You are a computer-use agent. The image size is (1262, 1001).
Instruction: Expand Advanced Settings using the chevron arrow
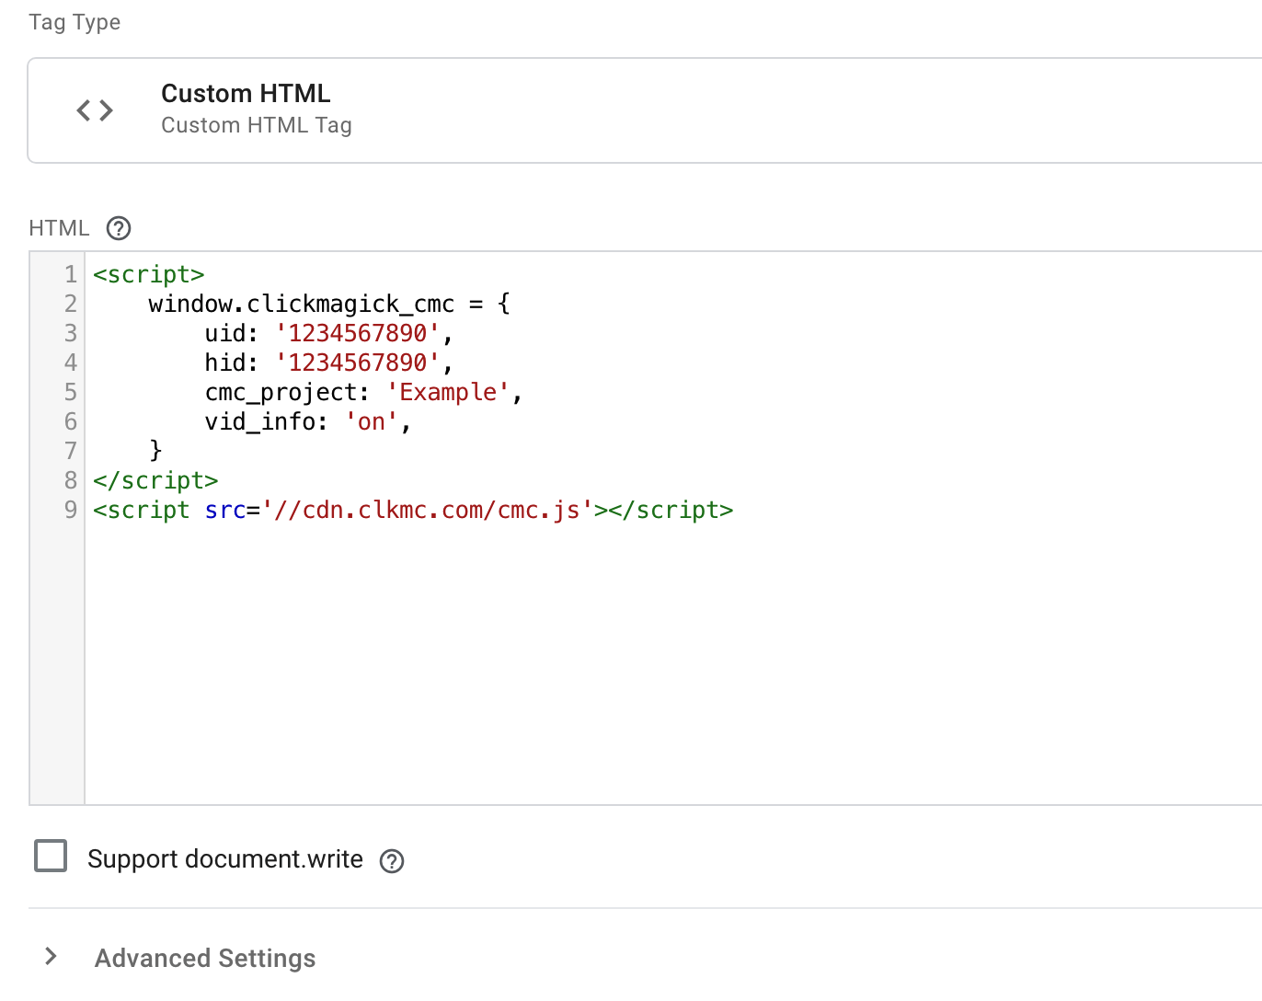pos(52,957)
